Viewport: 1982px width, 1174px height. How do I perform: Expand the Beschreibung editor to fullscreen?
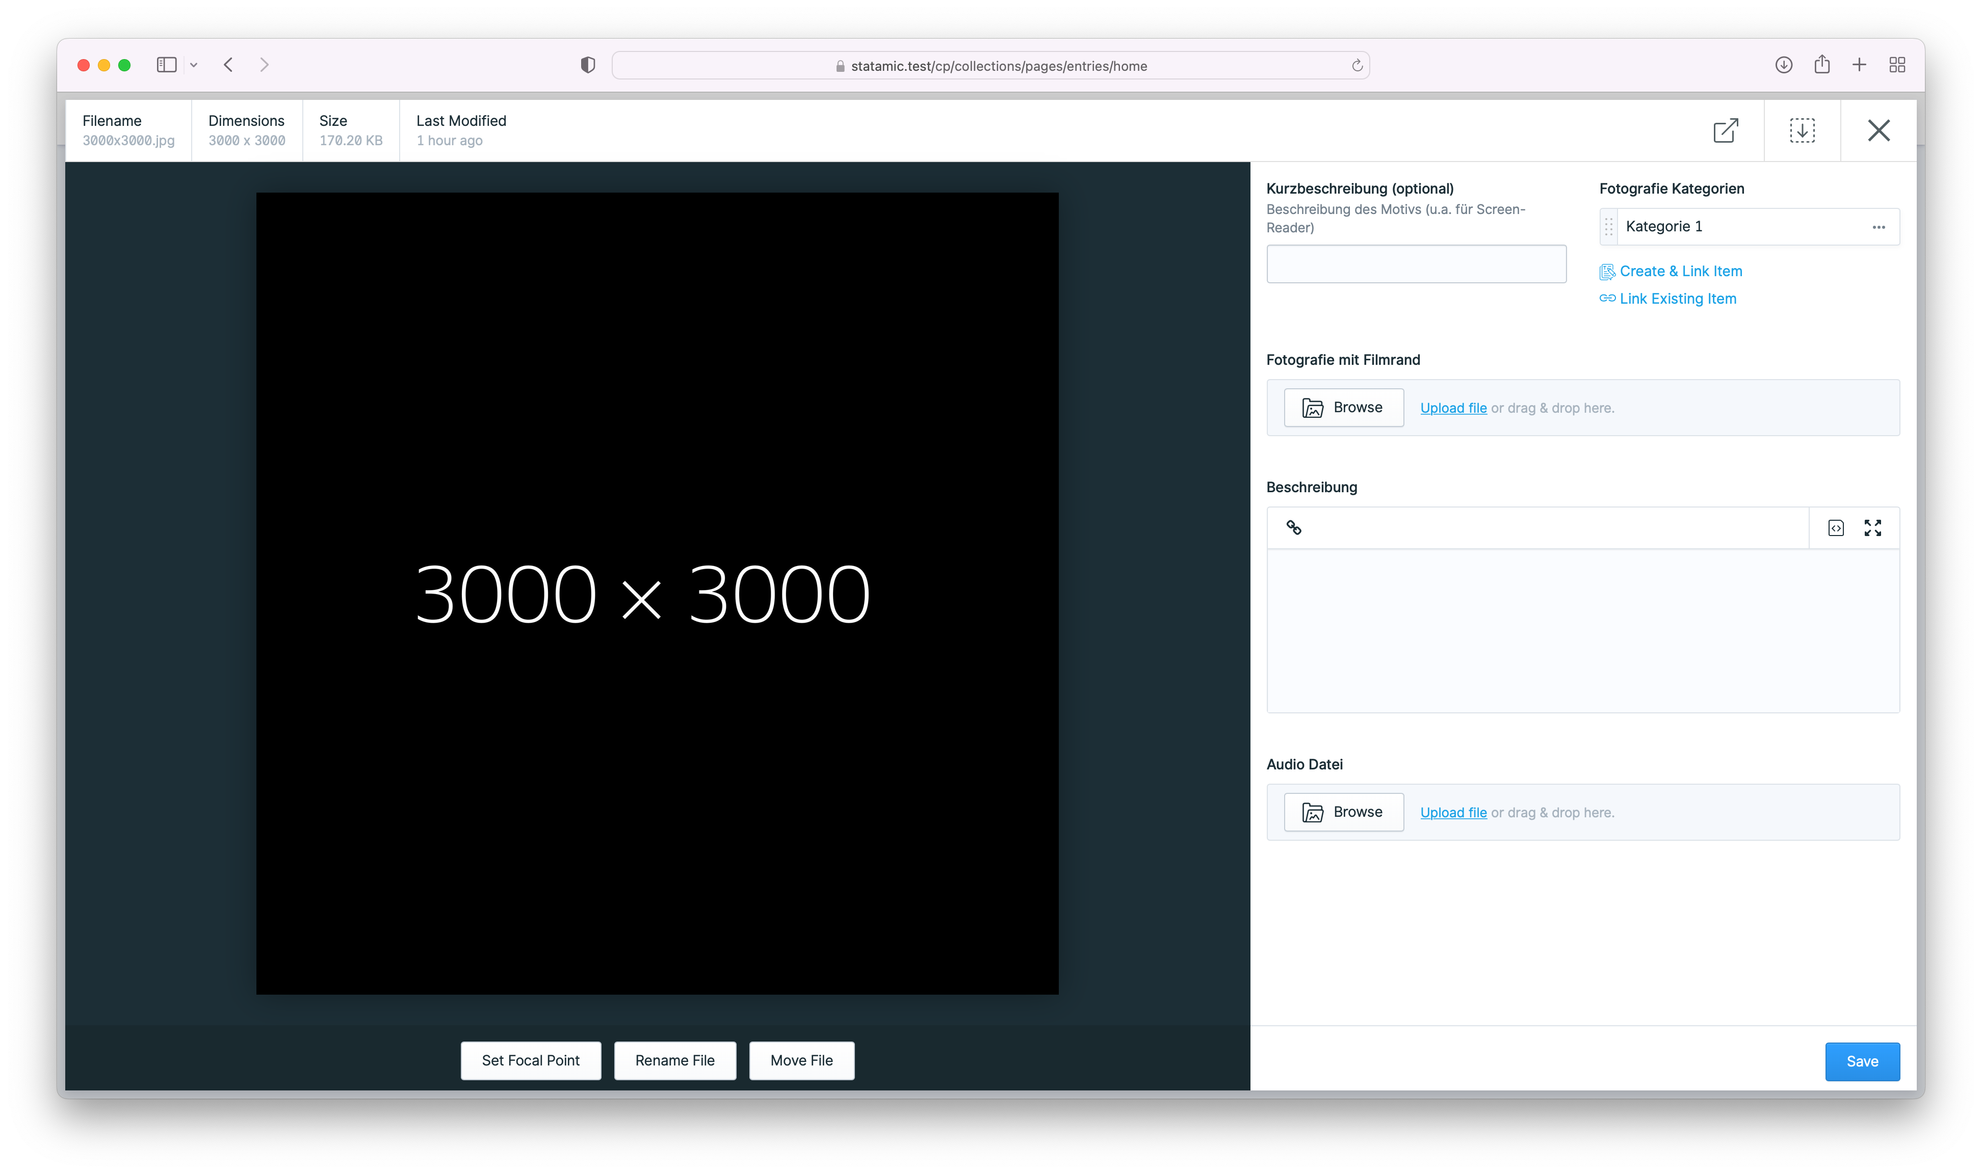point(1873,528)
